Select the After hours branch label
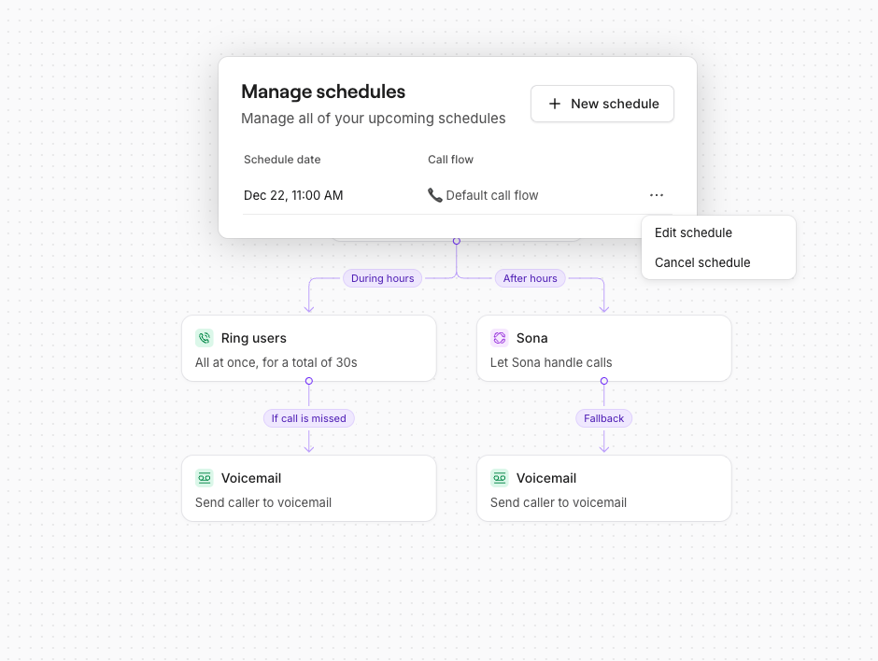 pos(530,278)
